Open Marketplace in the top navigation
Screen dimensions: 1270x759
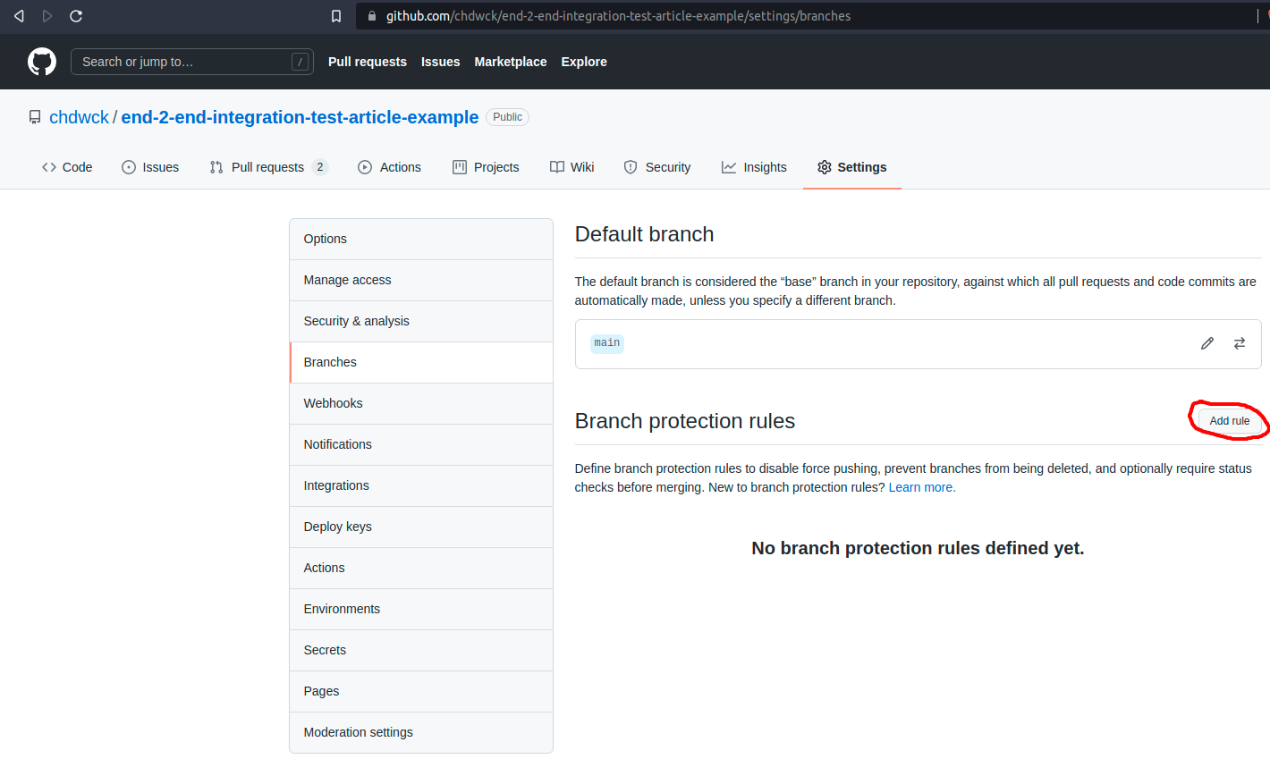510,62
